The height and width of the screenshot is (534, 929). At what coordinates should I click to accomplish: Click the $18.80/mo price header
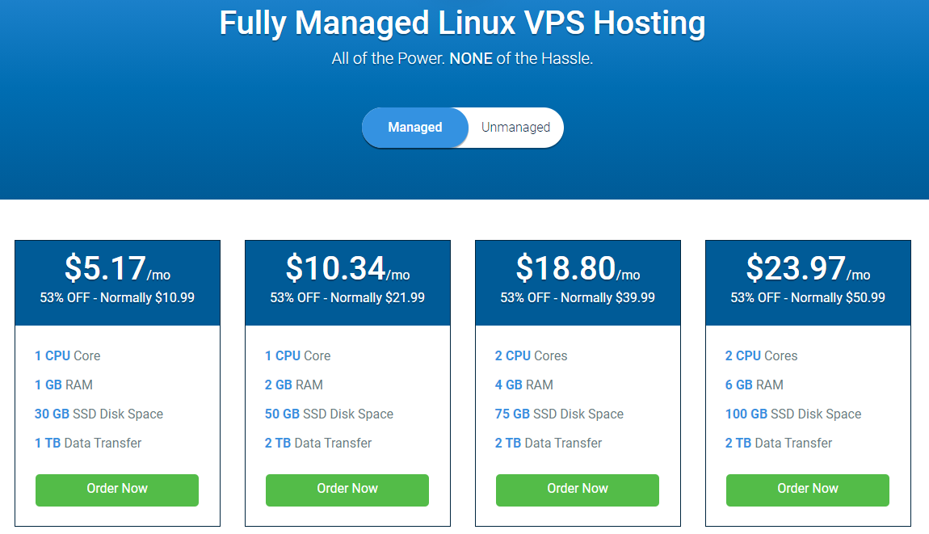(x=578, y=268)
